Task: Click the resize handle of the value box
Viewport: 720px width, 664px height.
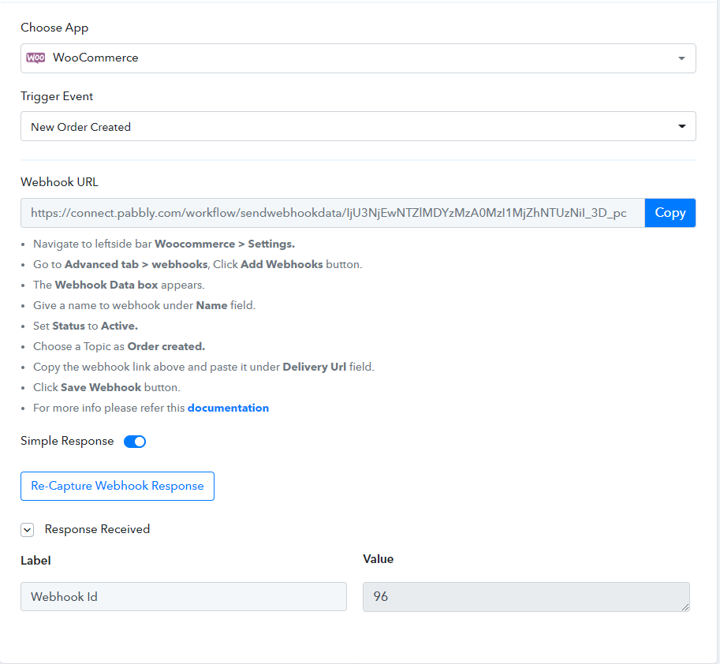Action: tap(685, 607)
